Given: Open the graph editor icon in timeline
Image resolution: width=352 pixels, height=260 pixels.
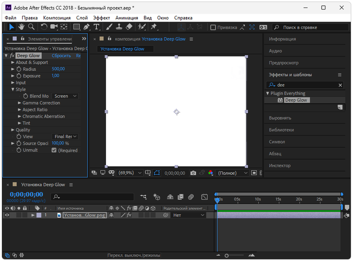Looking at the screenshot, I should [205, 197].
